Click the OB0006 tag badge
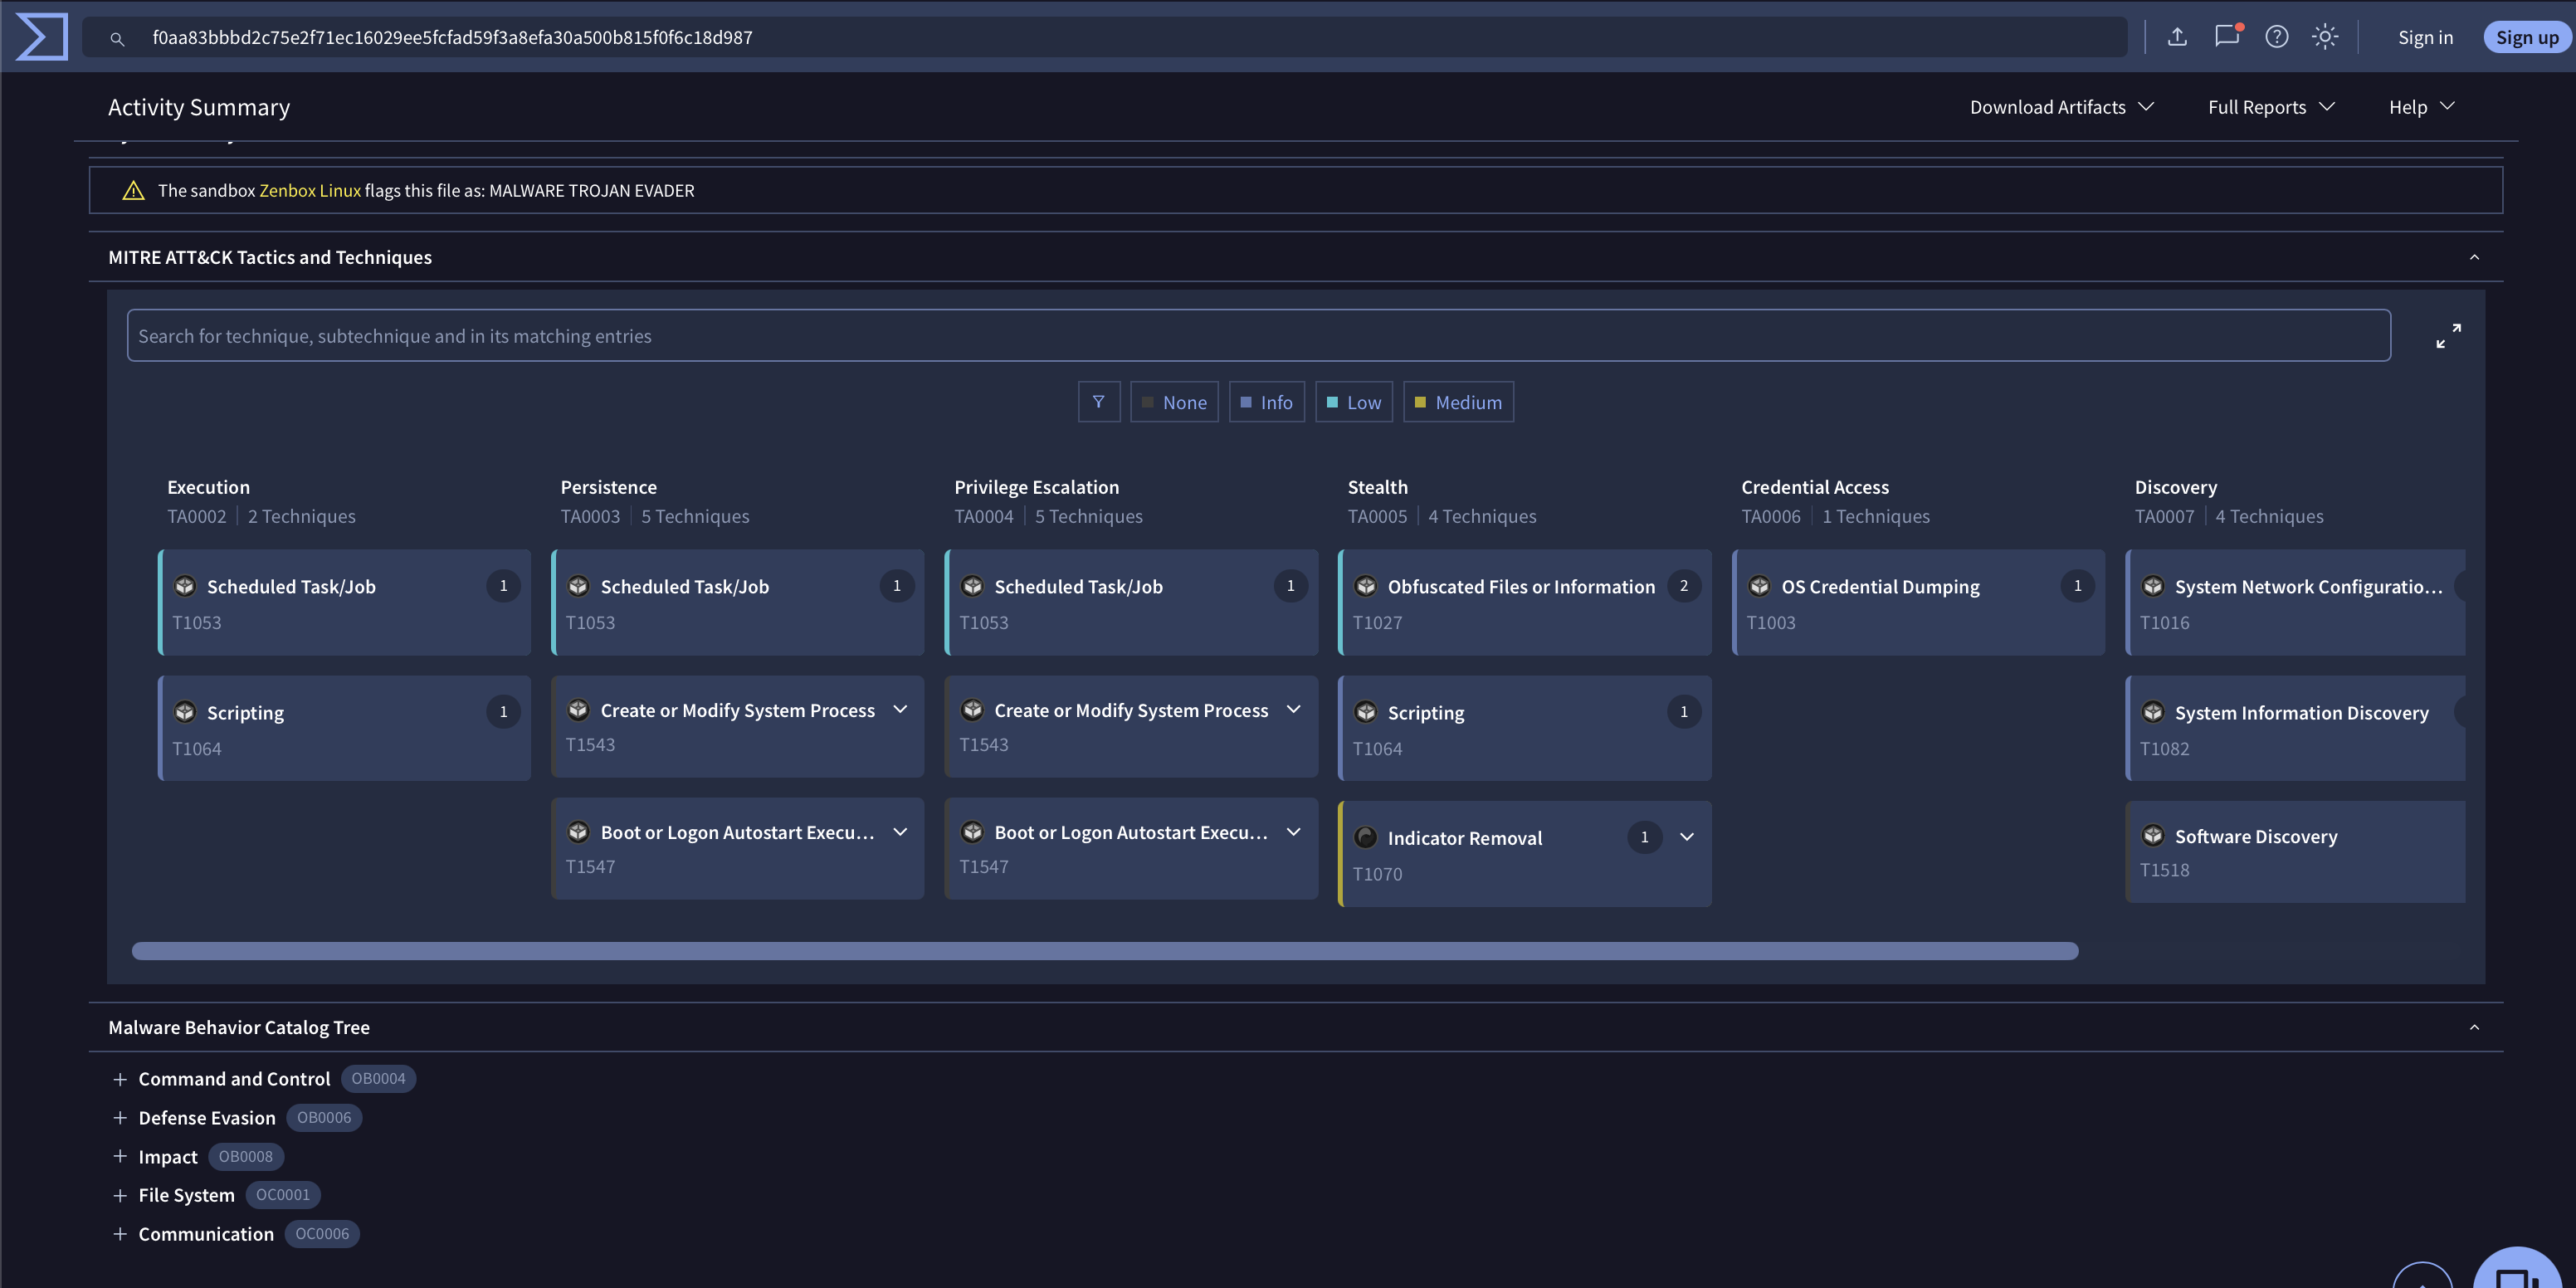2576x1288 pixels. tap(324, 1118)
